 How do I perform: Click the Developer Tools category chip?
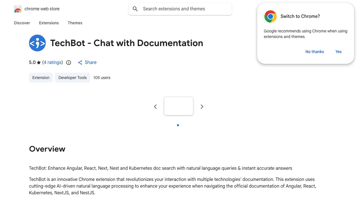coord(73,78)
